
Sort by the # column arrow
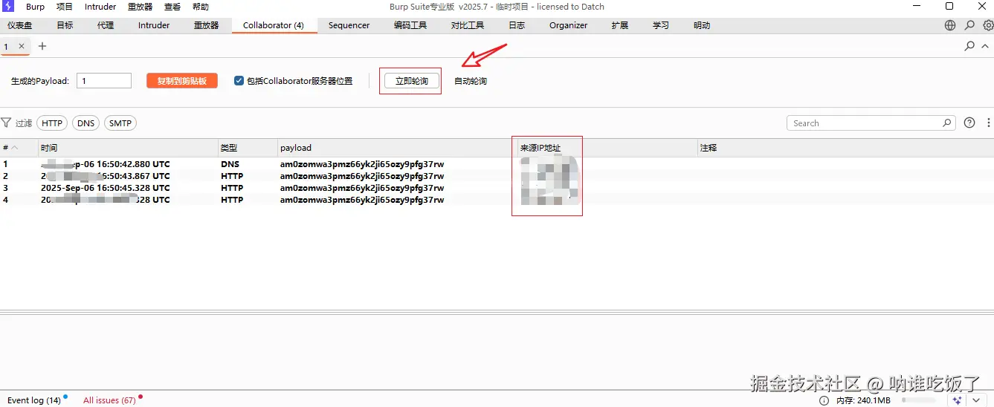(15, 148)
